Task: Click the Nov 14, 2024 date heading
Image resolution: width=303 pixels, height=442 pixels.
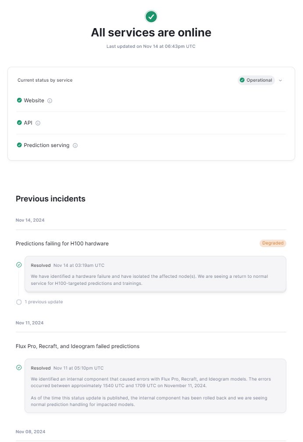Action: coord(30,220)
